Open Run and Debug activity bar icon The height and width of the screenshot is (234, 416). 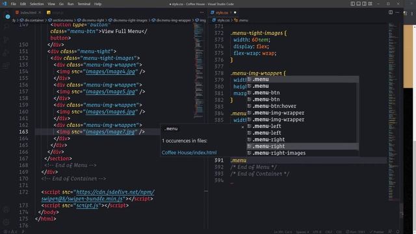6,53
